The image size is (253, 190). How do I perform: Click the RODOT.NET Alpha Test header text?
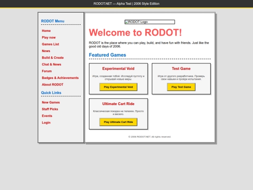(126, 4)
